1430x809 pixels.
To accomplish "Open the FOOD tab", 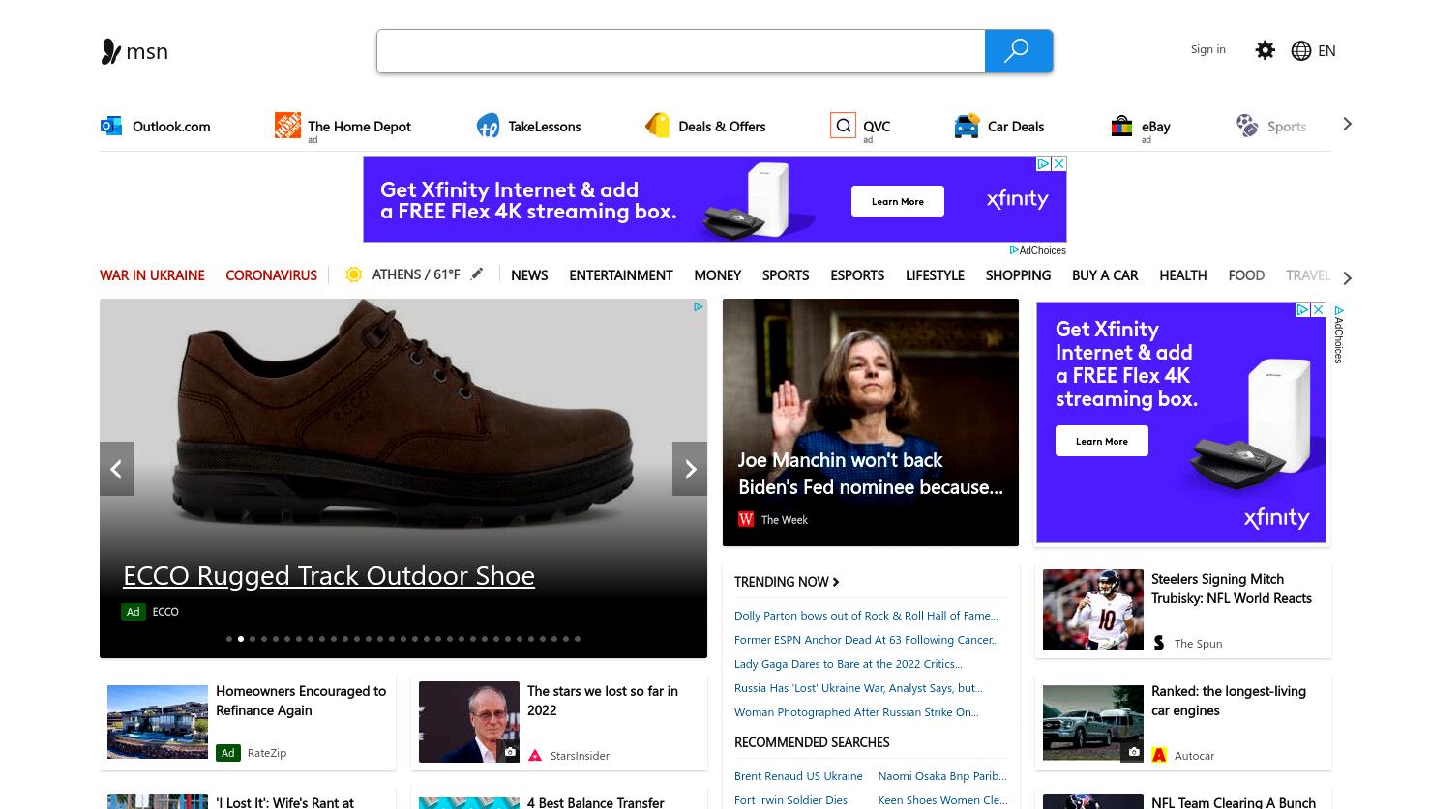I will click(x=1246, y=275).
